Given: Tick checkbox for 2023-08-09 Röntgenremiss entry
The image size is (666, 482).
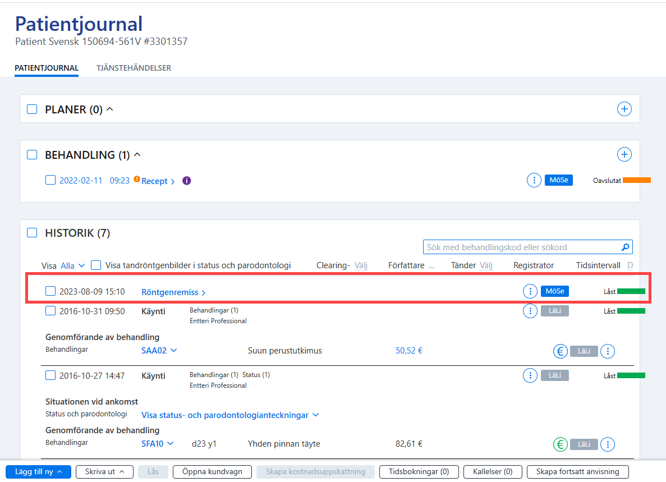Looking at the screenshot, I should coord(50,291).
